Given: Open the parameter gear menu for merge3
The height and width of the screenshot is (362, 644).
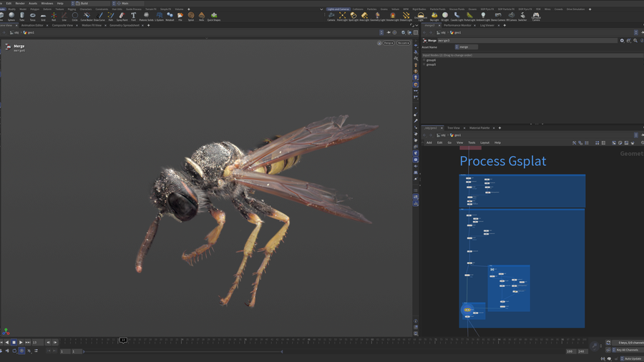Looking at the screenshot, I should tap(622, 41).
